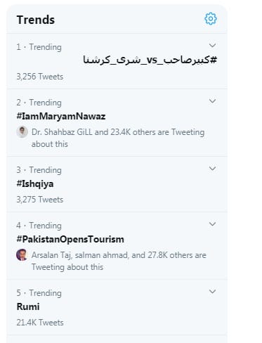Click Dr. Shahbaz GiLL's profile avatar
The height and width of the screenshot is (343, 262).
pyautogui.click(x=22, y=131)
